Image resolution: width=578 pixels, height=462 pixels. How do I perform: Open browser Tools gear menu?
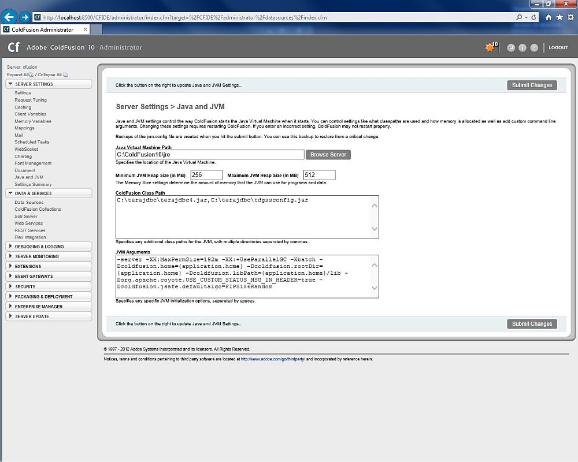pyautogui.click(x=570, y=17)
